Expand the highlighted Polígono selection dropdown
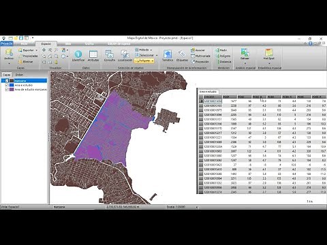The image size is (327, 245). click(x=153, y=61)
